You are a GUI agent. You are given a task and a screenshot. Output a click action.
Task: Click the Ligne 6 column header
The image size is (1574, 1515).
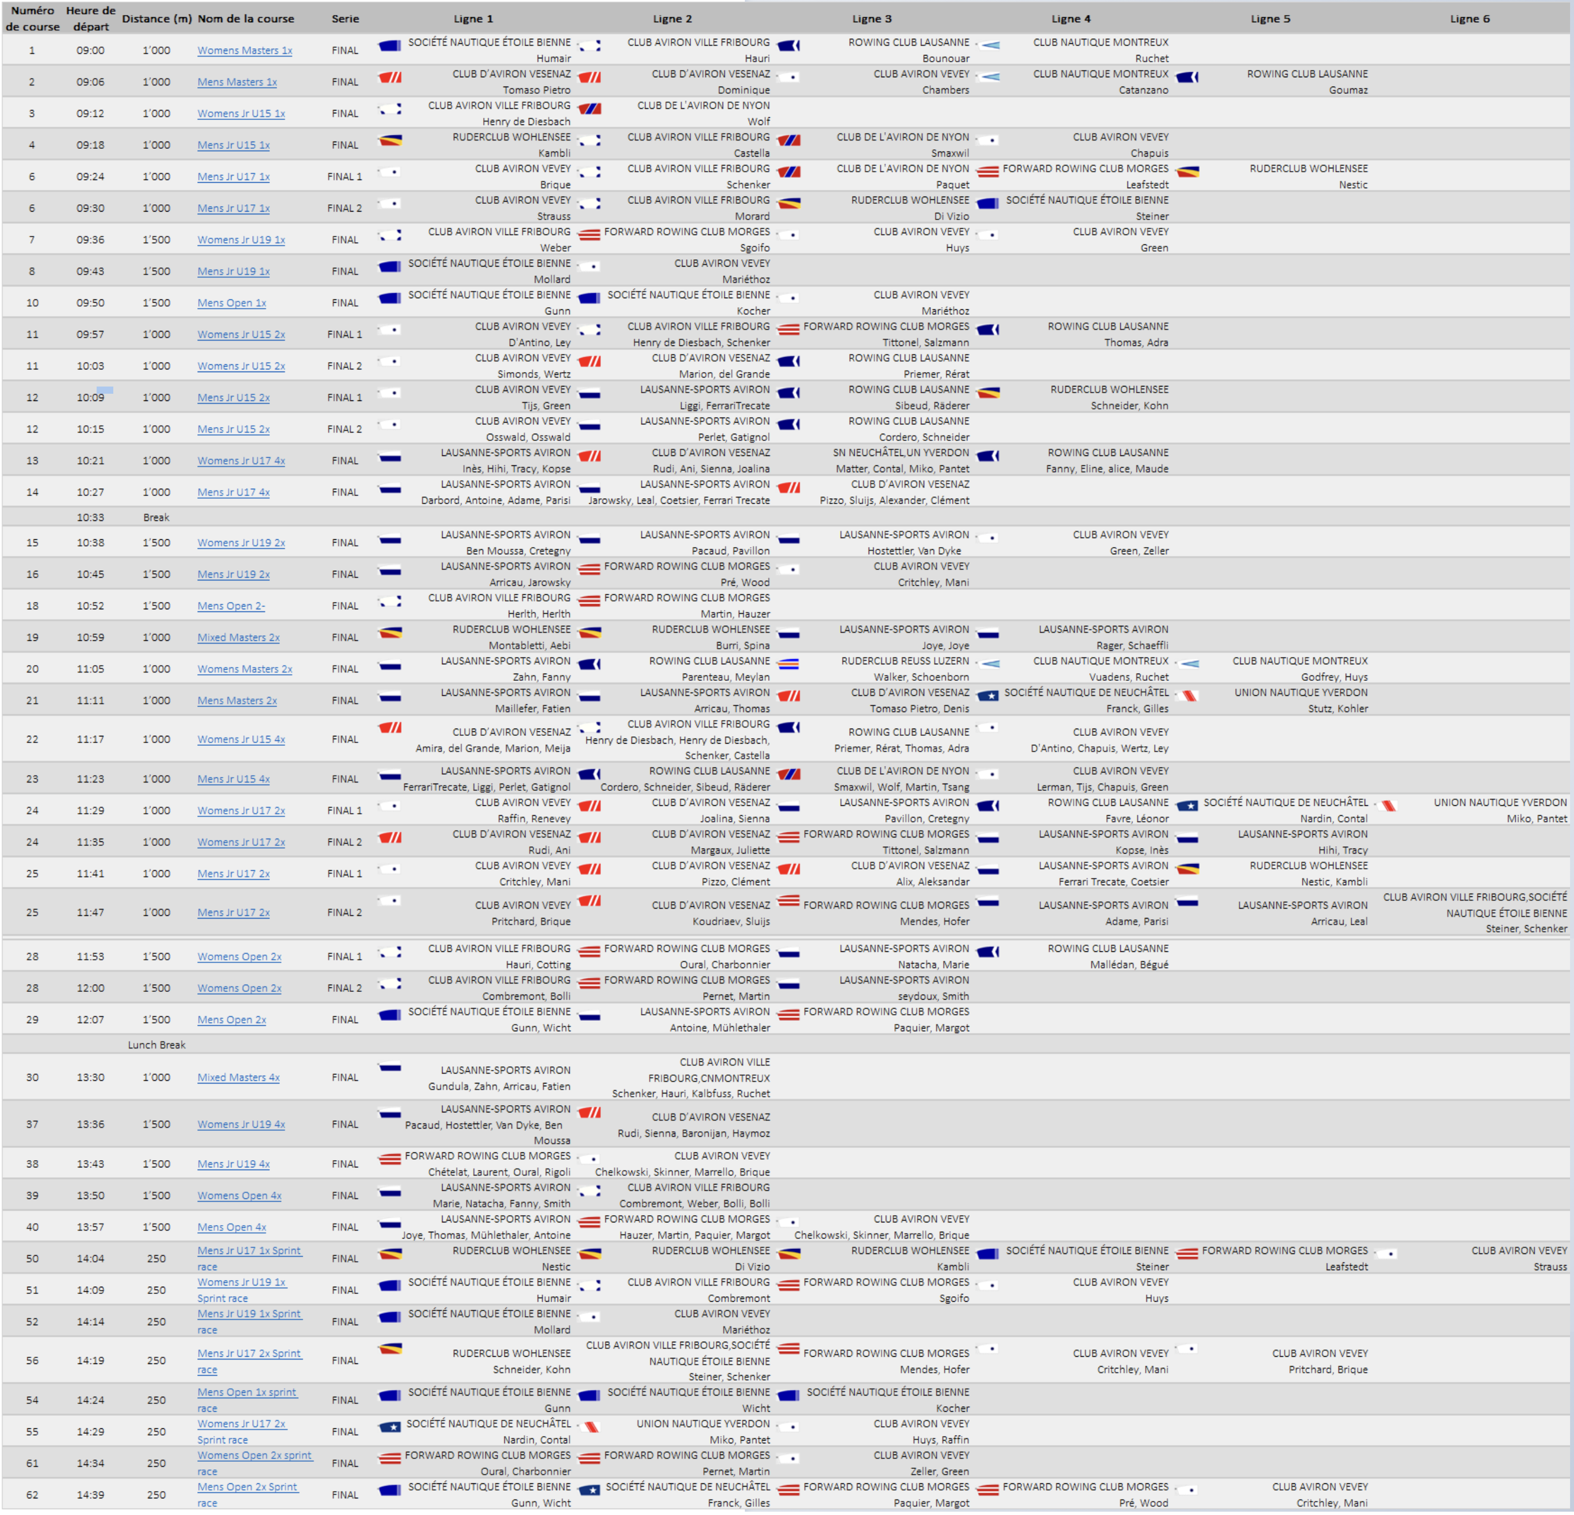[1470, 18]
